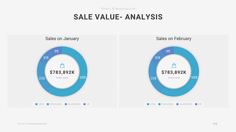Screen dimensions: 236x132
Task: Click the Australia legend label under January chart
Action: [x=74, y=104]
